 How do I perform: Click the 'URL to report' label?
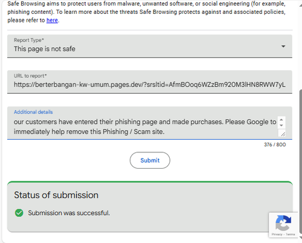tap(30, 76)
